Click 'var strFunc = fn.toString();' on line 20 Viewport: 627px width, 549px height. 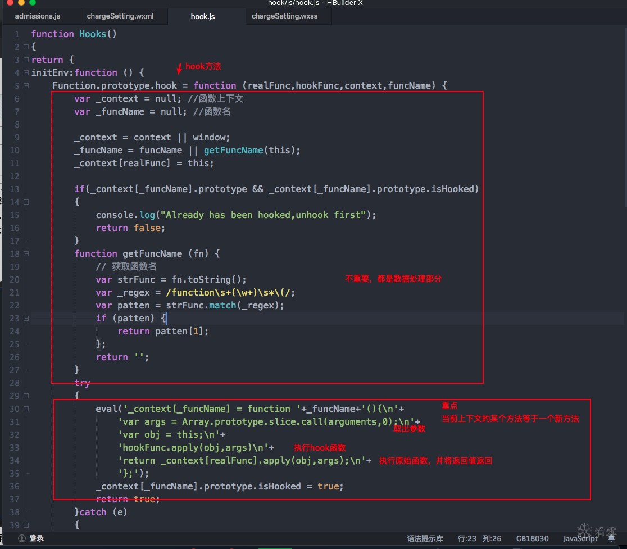tap(171, 279)
